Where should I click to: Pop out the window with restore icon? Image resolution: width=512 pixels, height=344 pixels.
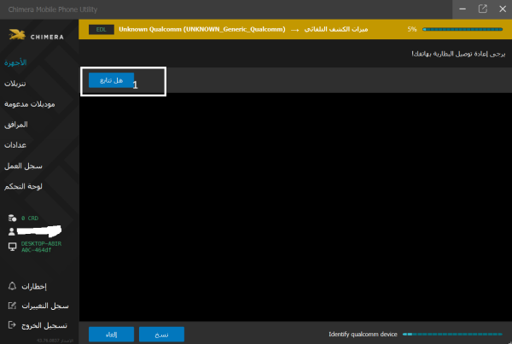coord(483,9)
